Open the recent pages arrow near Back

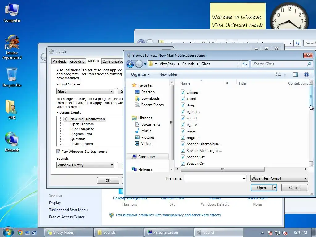pyautogui.click(x=145, y=64)
